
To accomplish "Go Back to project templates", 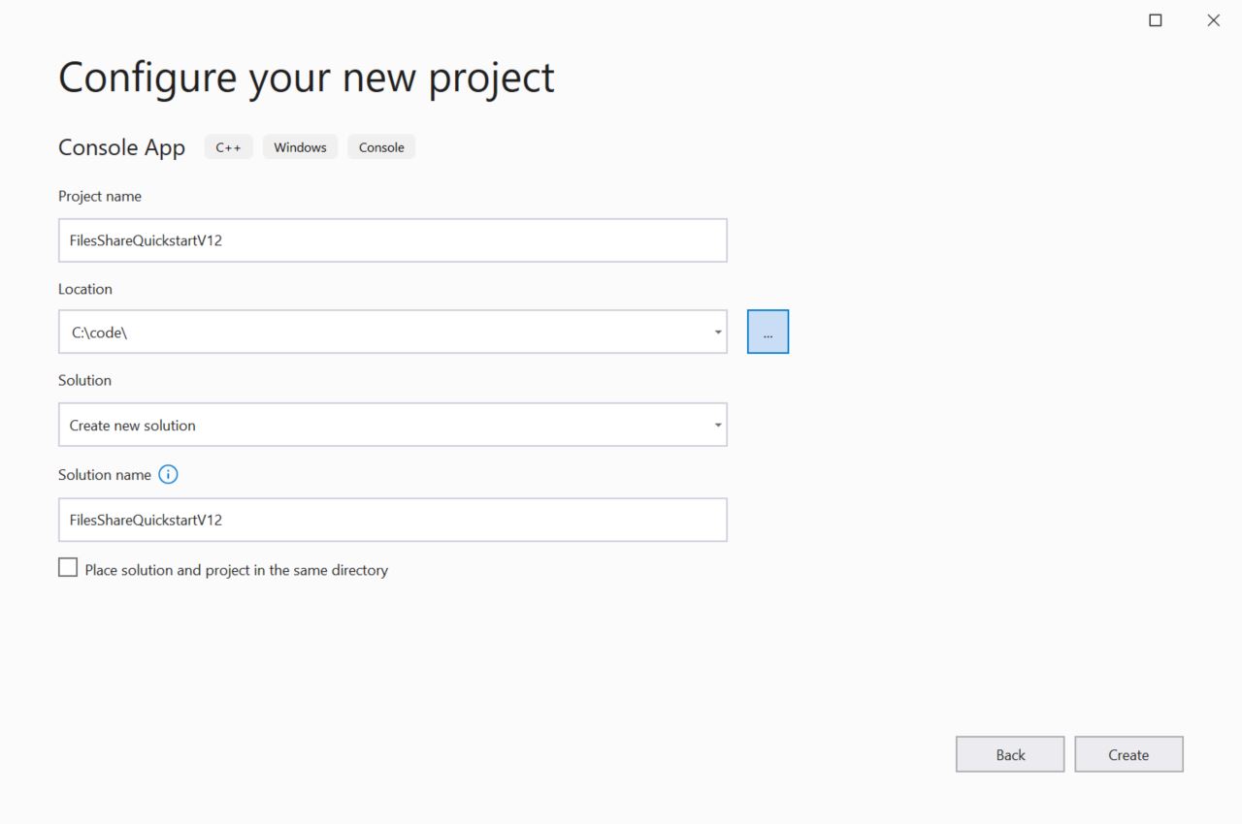I will click(1010, 753).
